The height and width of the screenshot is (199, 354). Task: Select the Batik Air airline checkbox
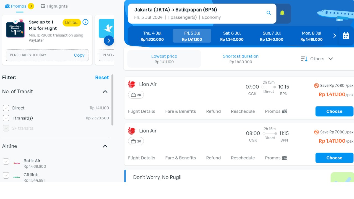[x=6, y=161]
